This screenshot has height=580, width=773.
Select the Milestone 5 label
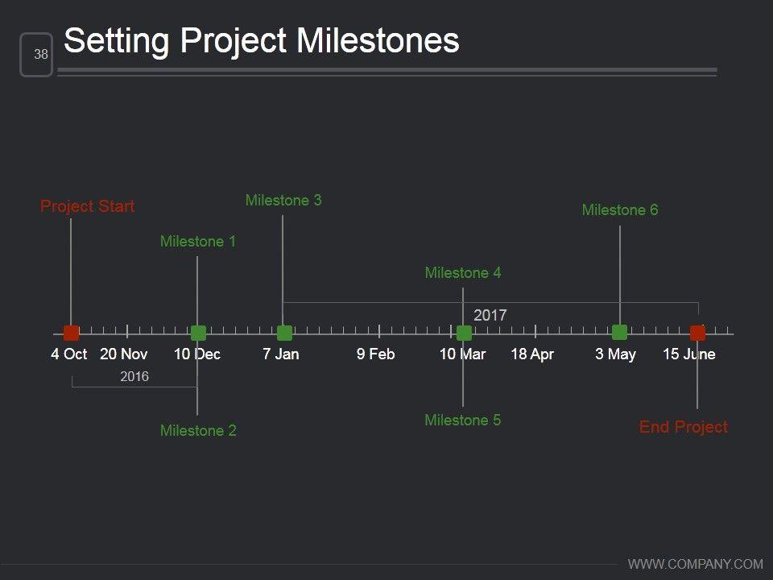tap(463, 420)
